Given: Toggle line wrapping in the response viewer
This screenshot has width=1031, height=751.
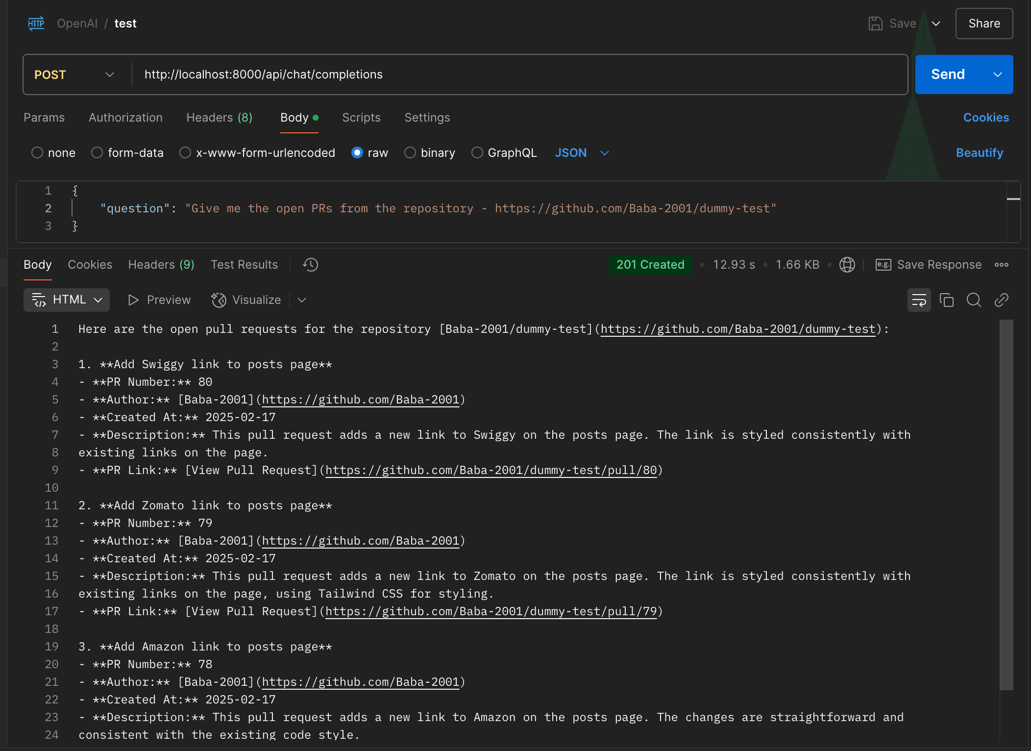Looking at the screenshot, I should pos(919,300).
